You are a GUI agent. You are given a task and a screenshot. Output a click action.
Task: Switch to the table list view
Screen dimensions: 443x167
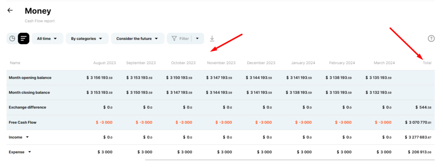24,39
